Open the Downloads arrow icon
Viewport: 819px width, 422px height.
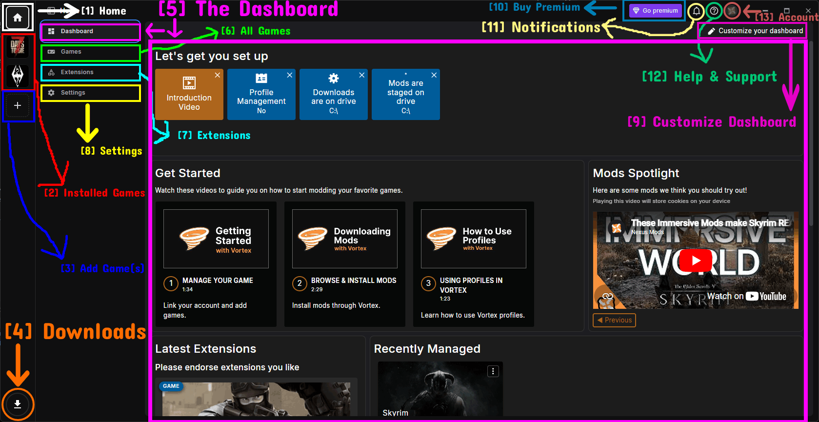[18, 404]
